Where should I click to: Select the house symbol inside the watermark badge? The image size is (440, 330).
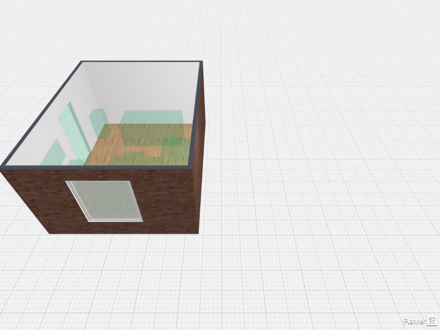(x=431, y=321)
